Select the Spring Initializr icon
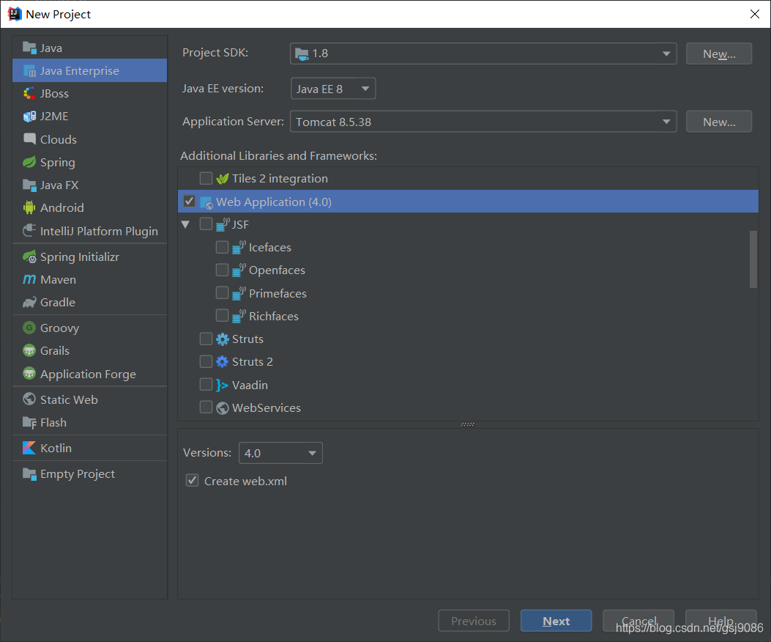Image resolution: width=771 pixels, height=642 pixels. (x=29, y=257)
